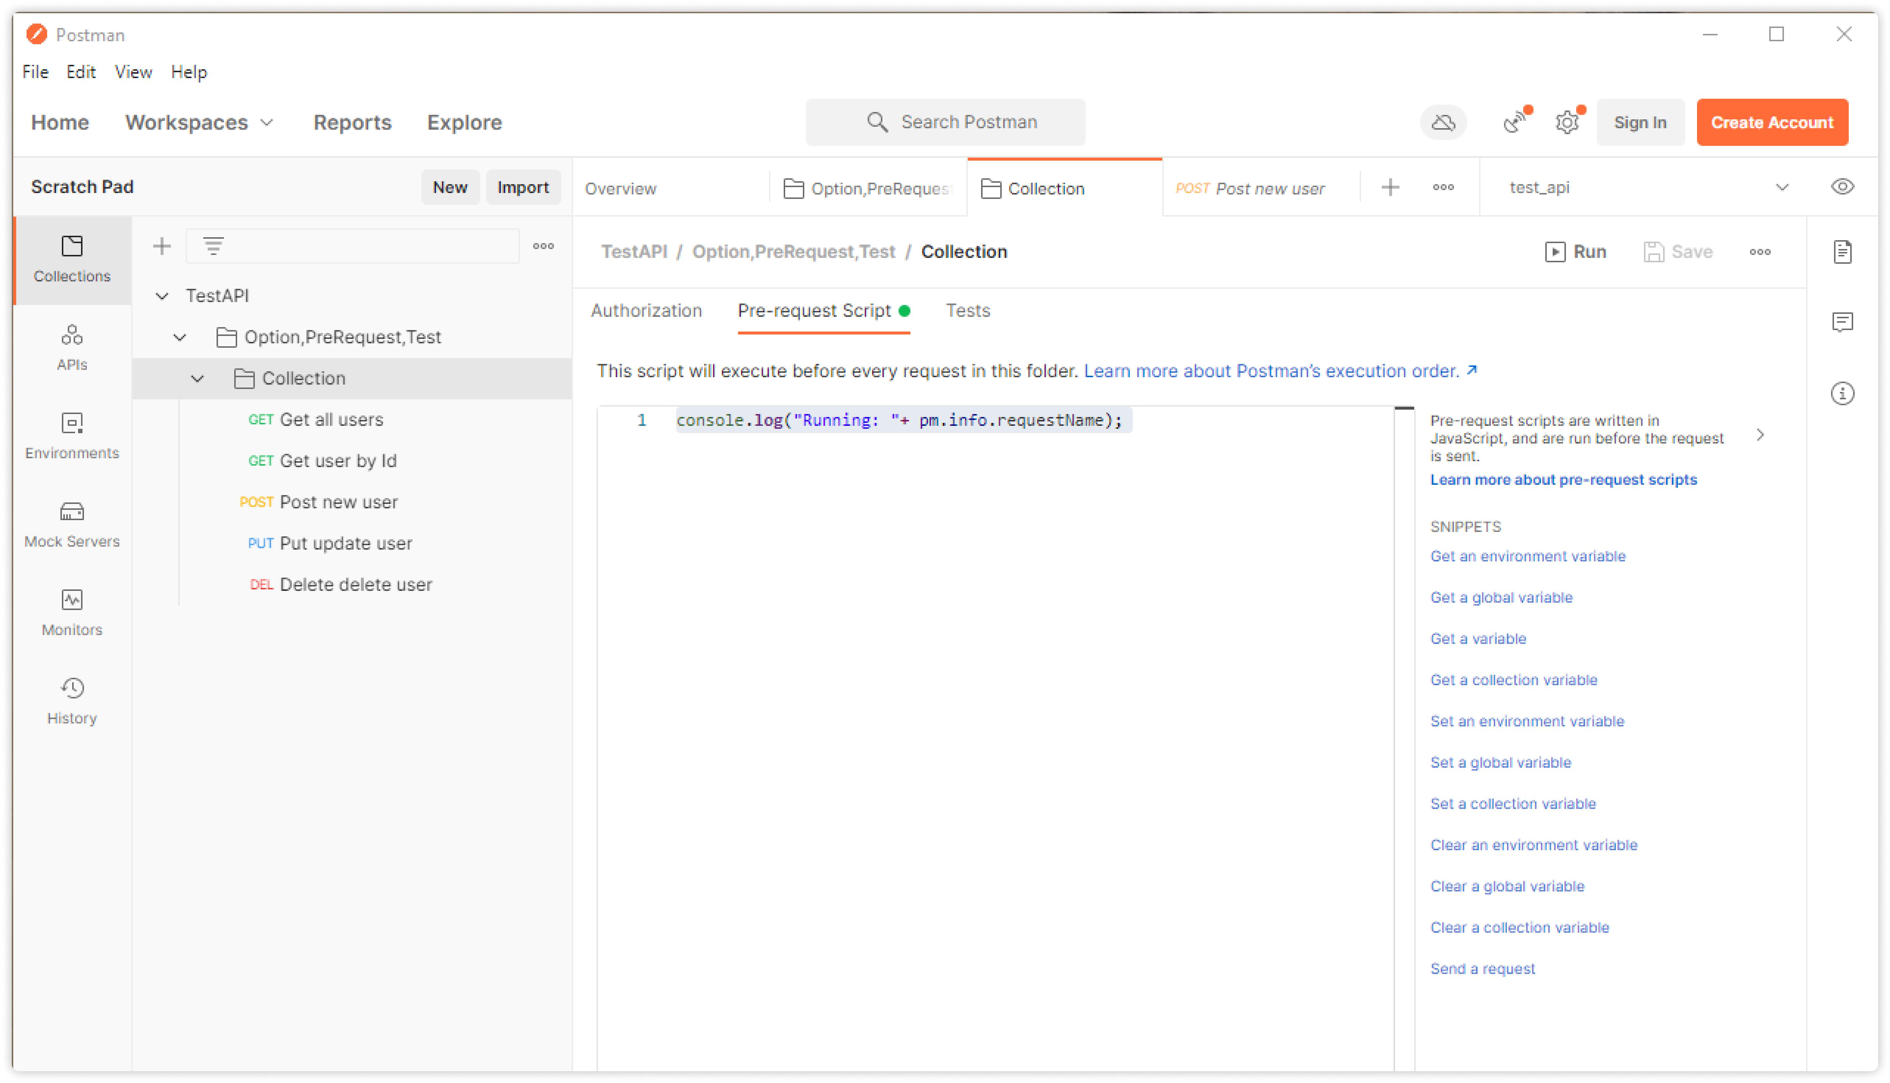Open a new tab with plus icon

(1390, 187)
